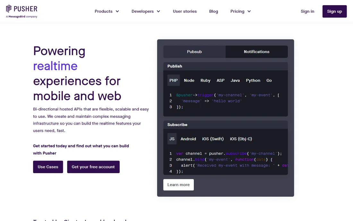Click the 'Bi-directional hosted APIs' paragraph
The width and height of the screenshot is (353, 221).
coord(91,120)
